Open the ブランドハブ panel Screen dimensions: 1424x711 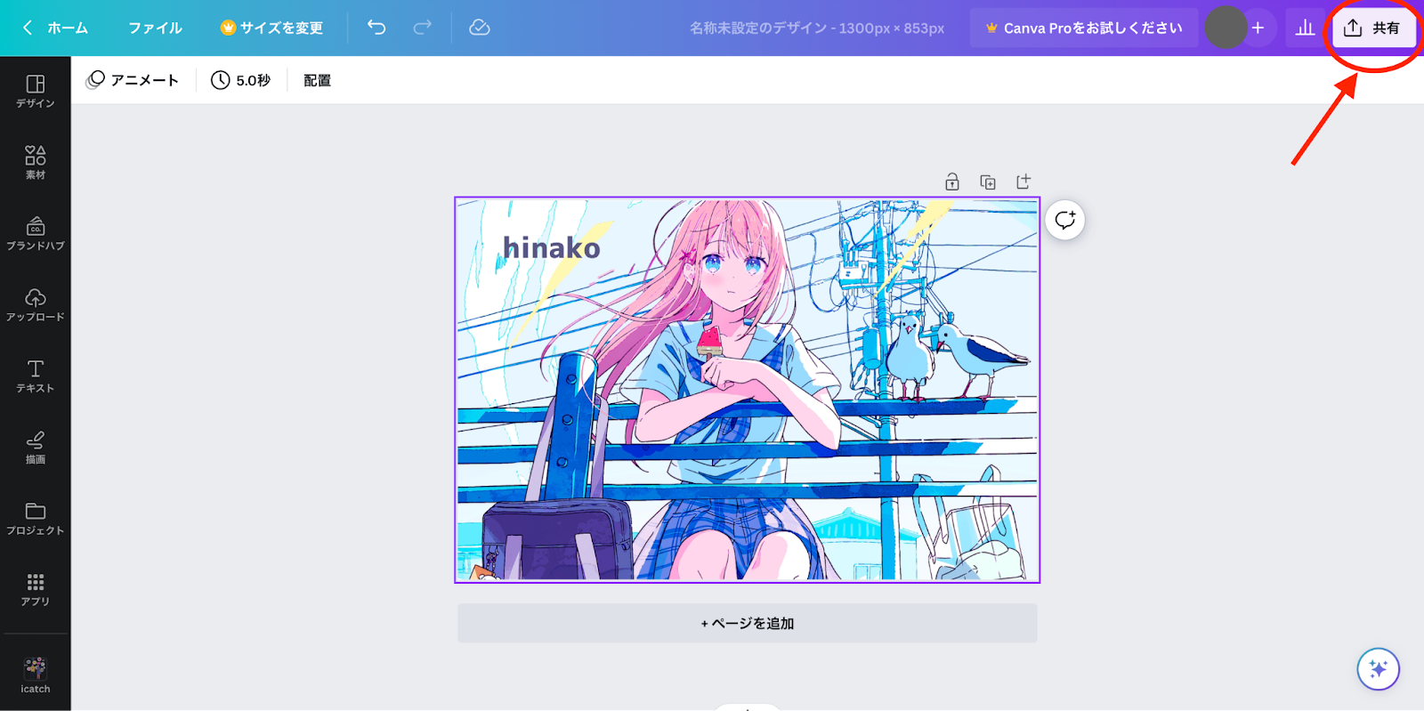tap(35, 234)
